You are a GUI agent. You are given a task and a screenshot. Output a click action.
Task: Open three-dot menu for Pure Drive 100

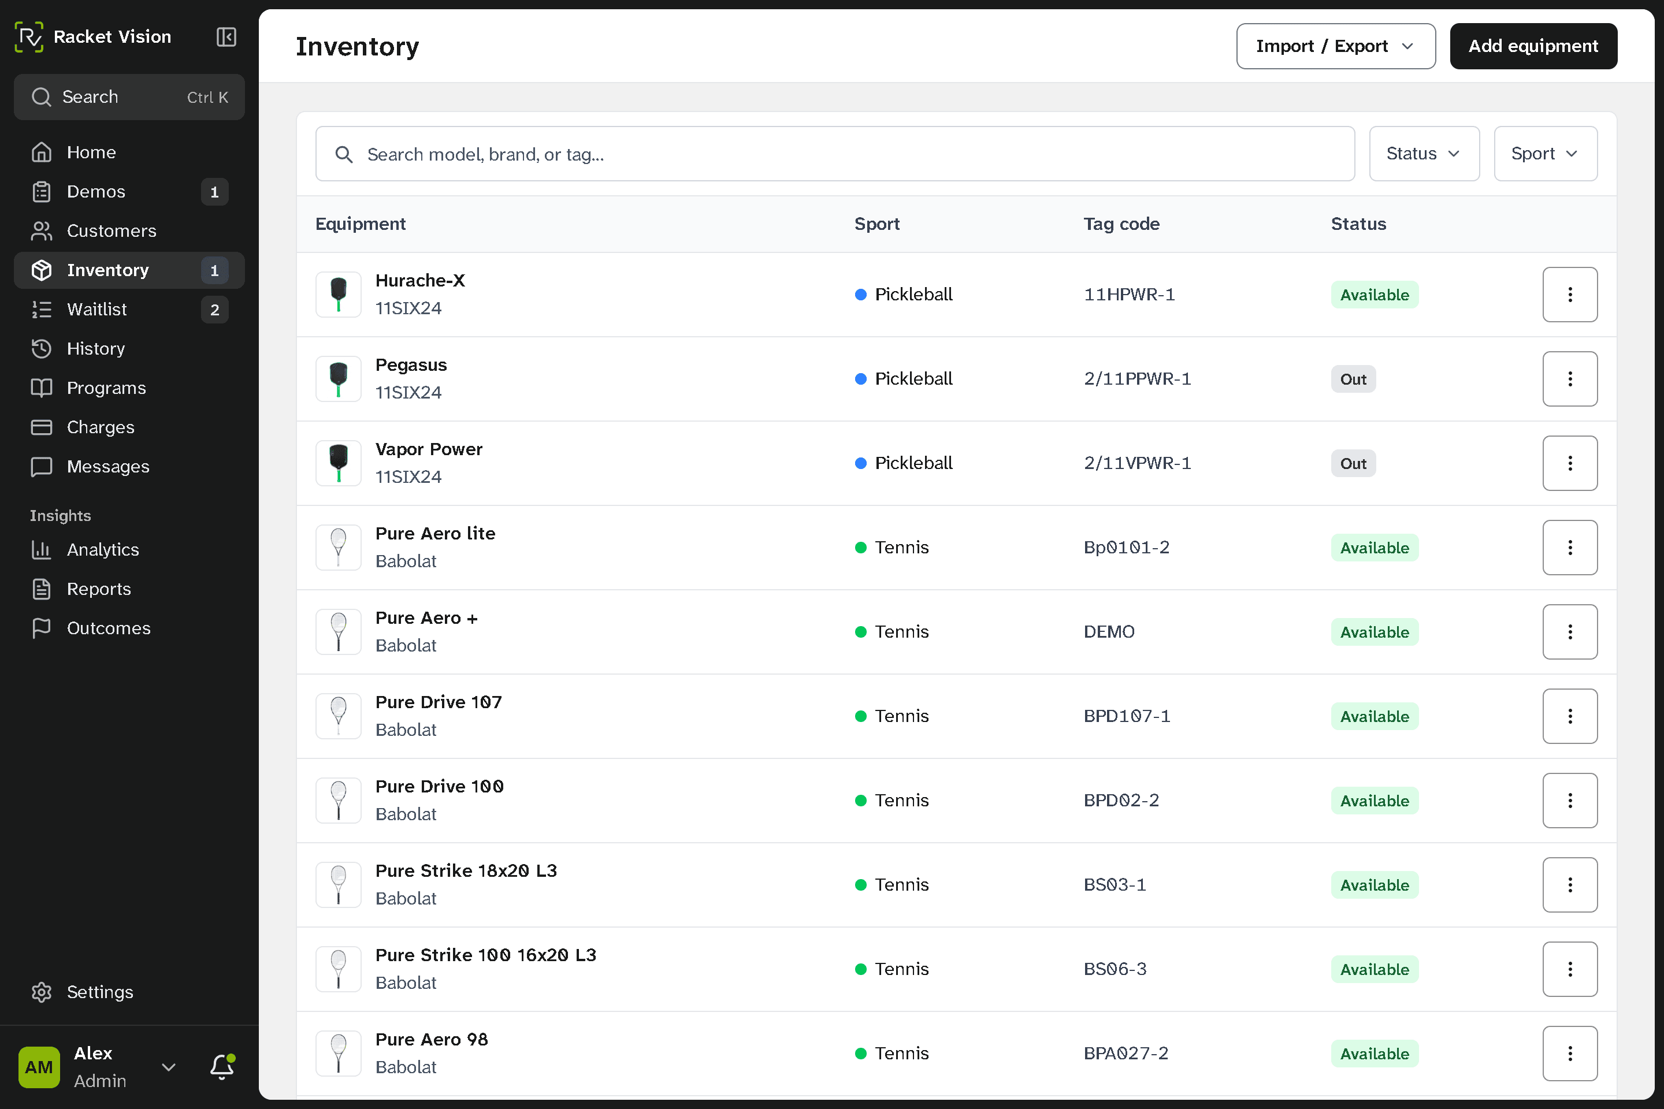(x=1570, y=800)
